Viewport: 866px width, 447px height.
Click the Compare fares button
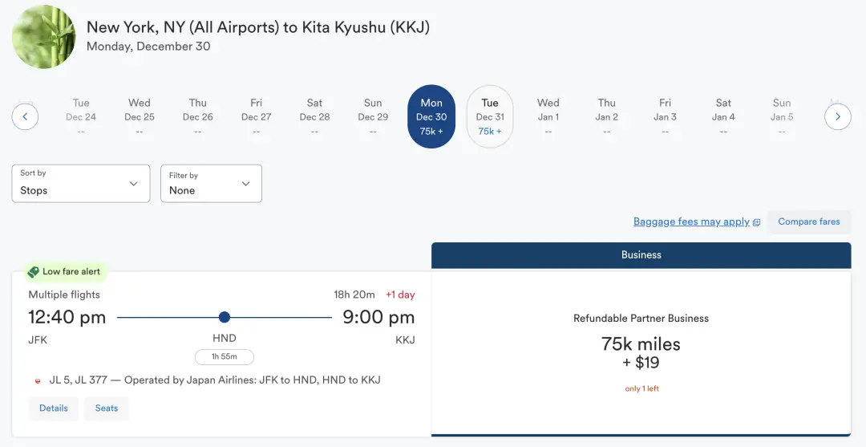(x=809, y=221)
